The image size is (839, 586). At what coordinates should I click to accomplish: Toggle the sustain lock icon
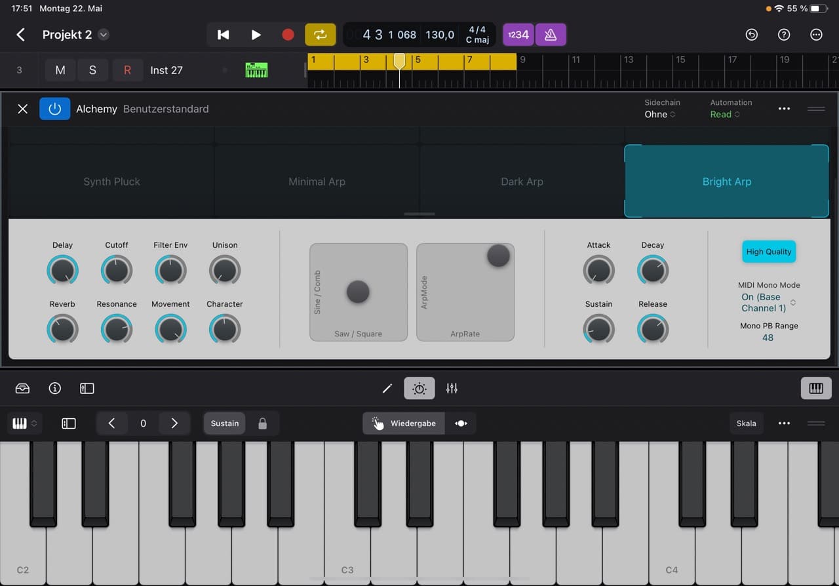[263, 423]
